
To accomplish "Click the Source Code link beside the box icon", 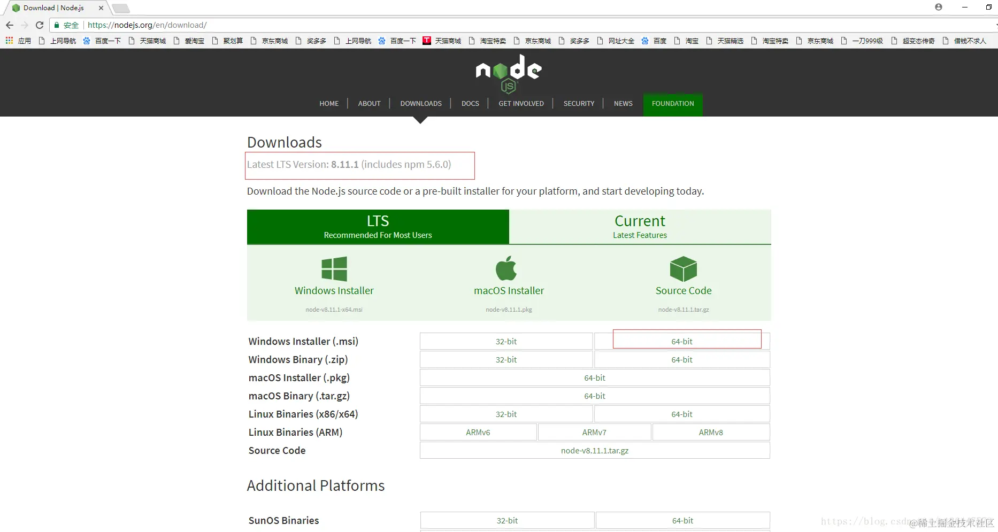I will [684, 291].
